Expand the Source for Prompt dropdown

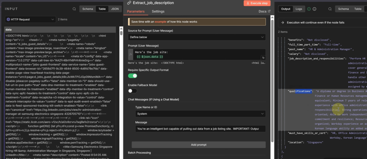pos(196,37)
